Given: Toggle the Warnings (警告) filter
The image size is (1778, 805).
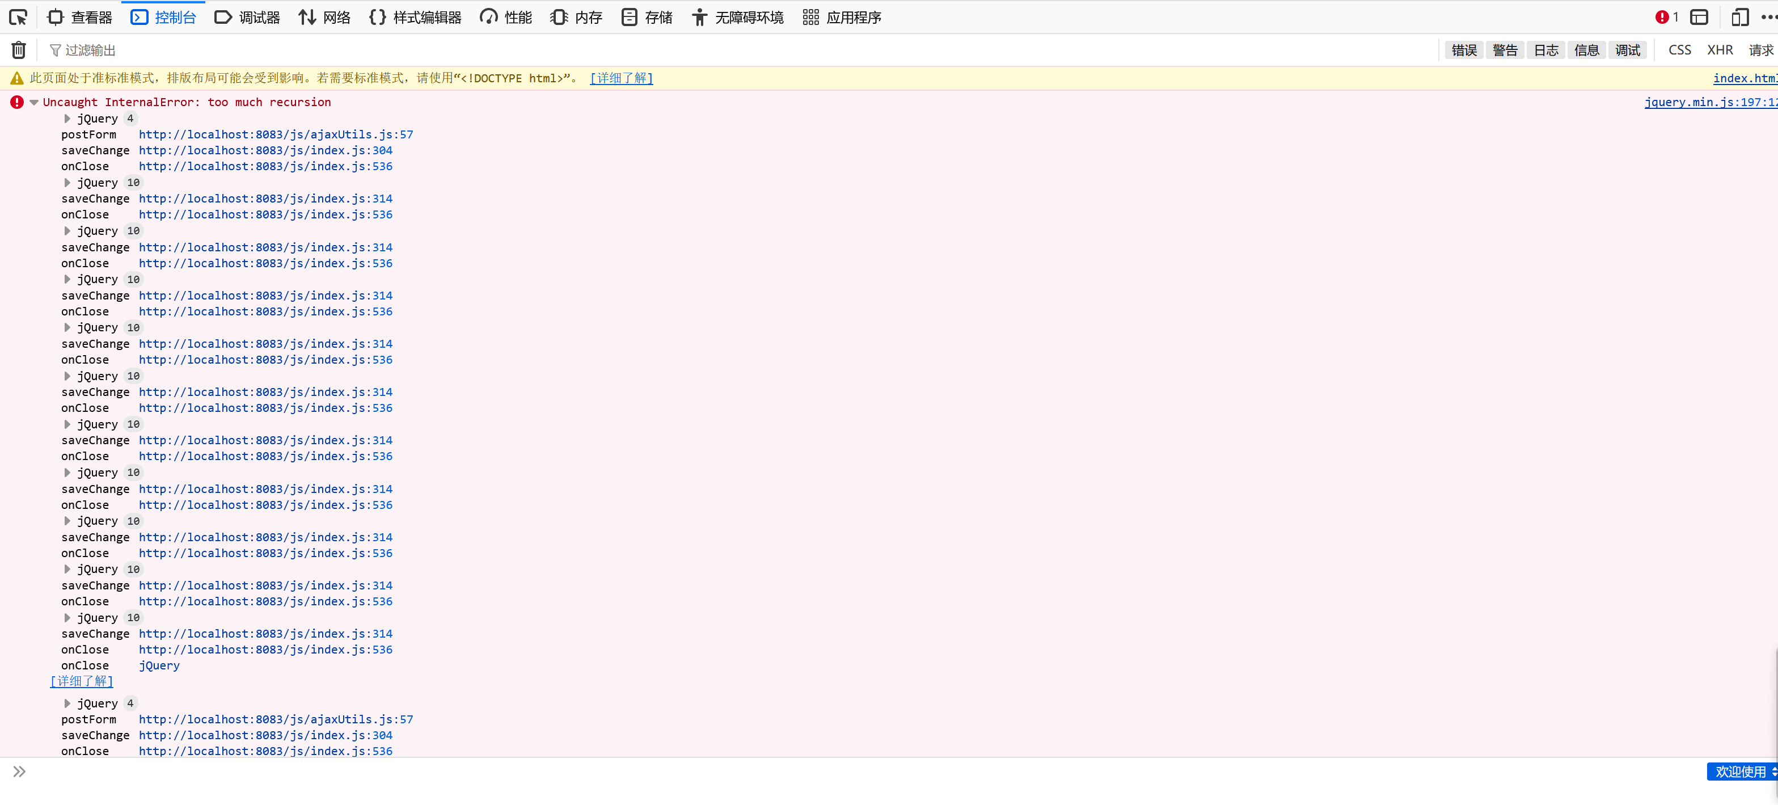Looking at the screenshot, I should coord(1504,50).
